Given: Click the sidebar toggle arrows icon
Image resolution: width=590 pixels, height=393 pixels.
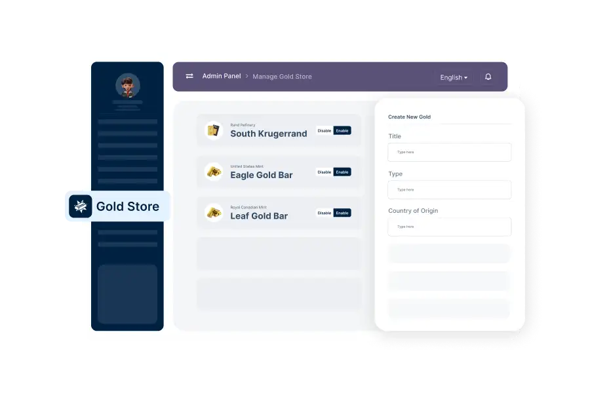Looking at the screenshot, I should pyautogui.click(x=189, y=77).
